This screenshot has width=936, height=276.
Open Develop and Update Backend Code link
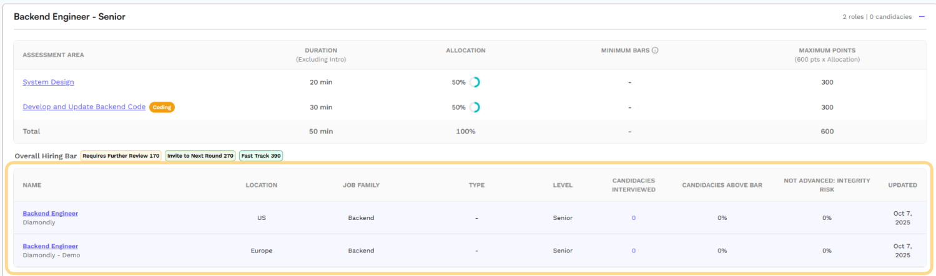(84, 107)
